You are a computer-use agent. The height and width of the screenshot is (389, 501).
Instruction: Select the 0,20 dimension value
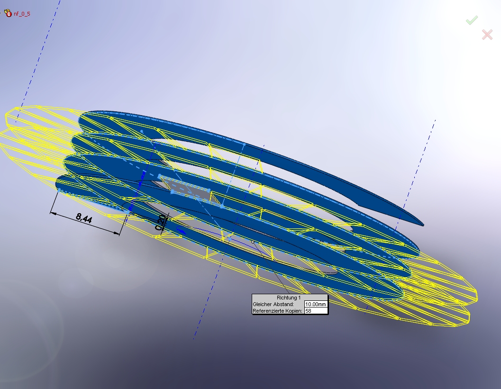(x=161, y=222)
